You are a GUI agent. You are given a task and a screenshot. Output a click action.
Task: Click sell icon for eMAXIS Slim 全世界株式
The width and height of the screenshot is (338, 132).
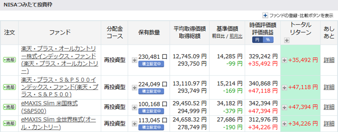[9, 123]
